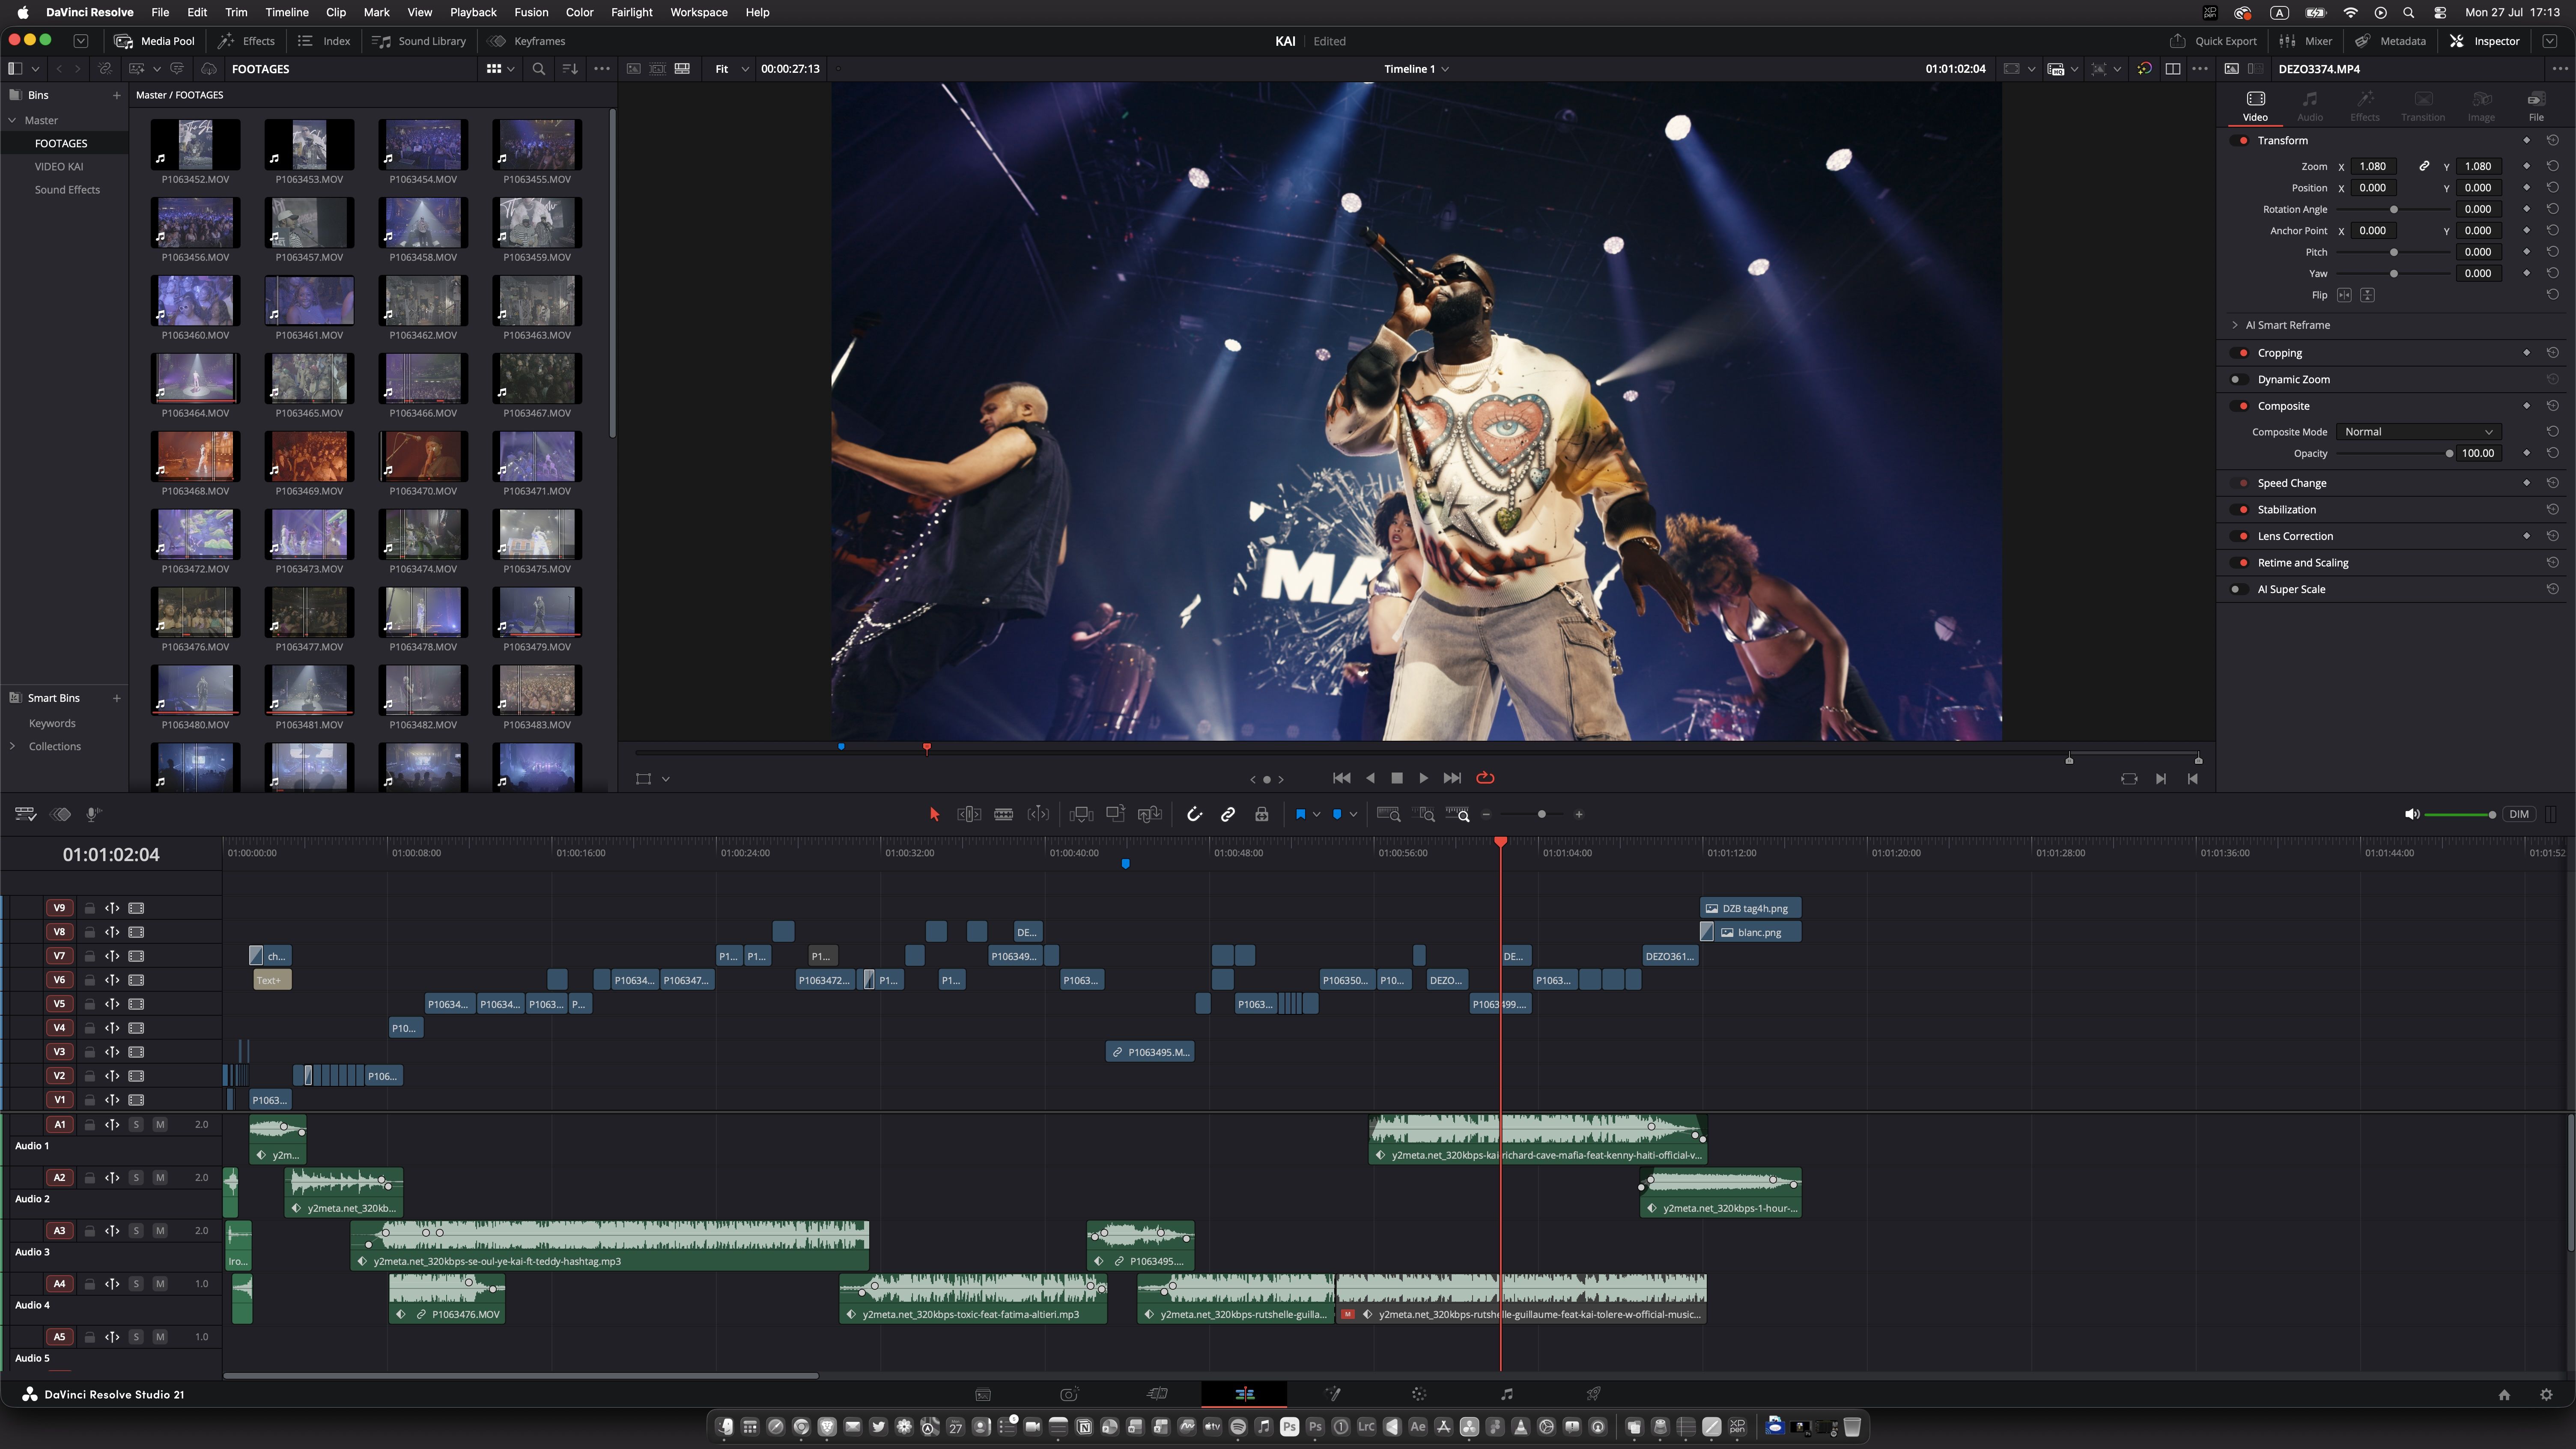2576x1449 pixels.
Task: Enable the AI Super Scale toggle
Action: coord(2238,590)
